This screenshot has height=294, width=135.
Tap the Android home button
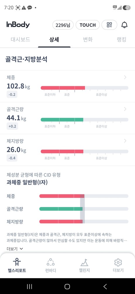67,286
